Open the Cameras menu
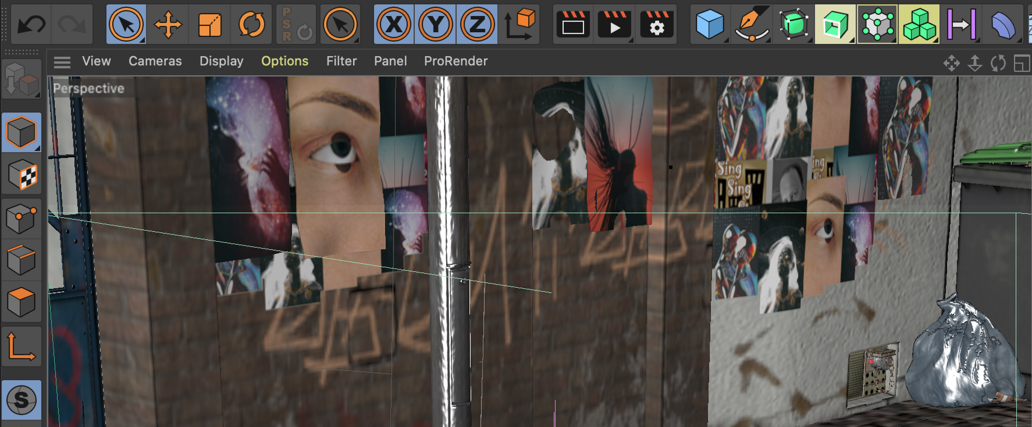 click(155, 61)
